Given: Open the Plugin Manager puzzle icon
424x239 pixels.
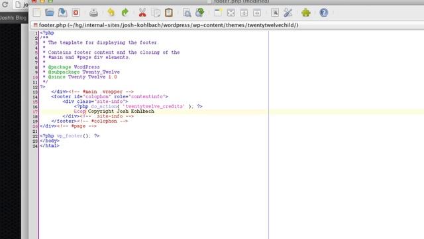Looking at the screenshot, I should click(x=306, y=13).
